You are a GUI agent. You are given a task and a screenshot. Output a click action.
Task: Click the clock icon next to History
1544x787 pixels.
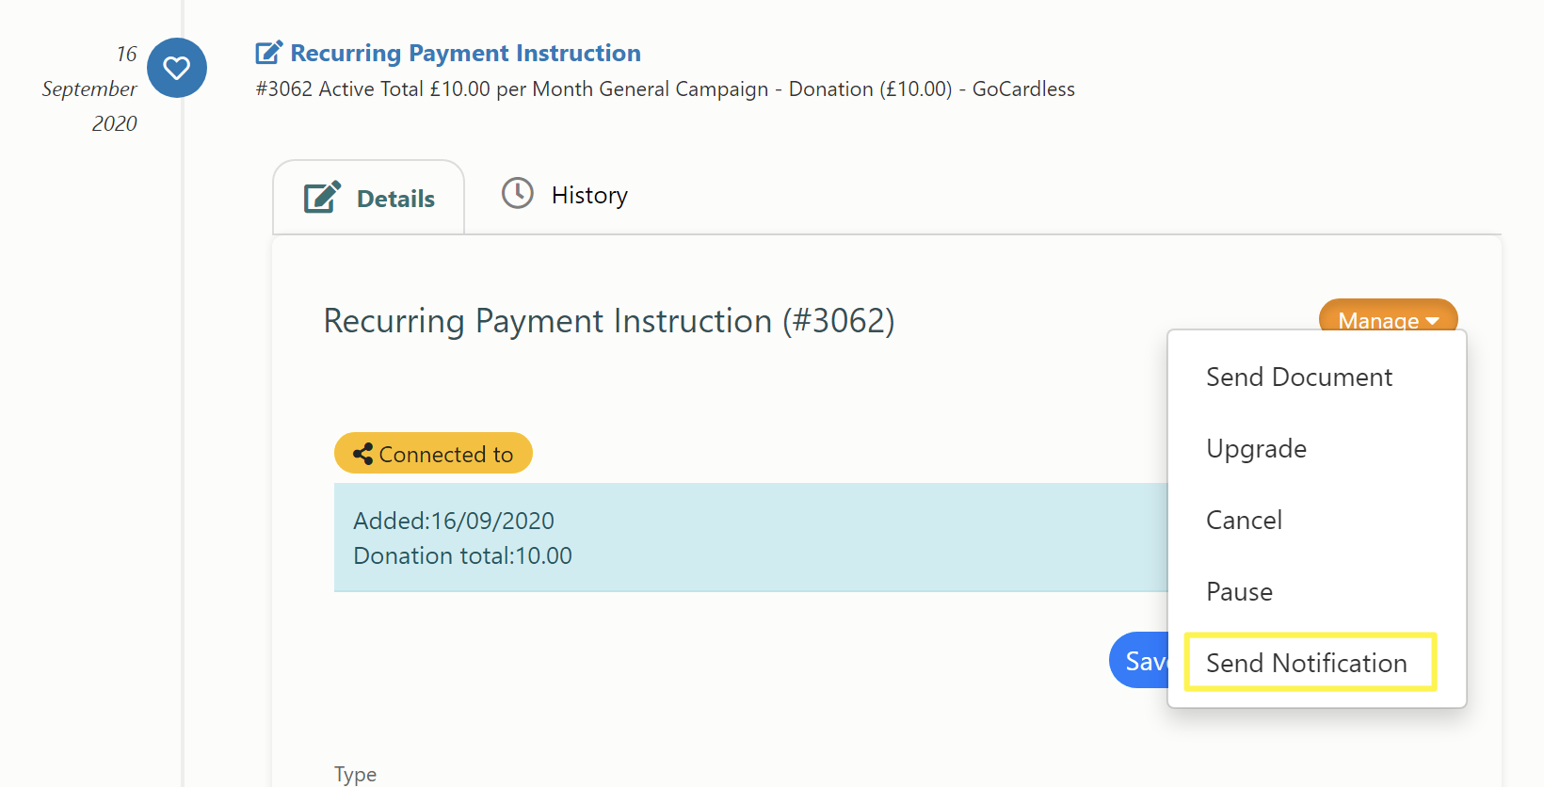pyautogui.click(x=518, y=193)
